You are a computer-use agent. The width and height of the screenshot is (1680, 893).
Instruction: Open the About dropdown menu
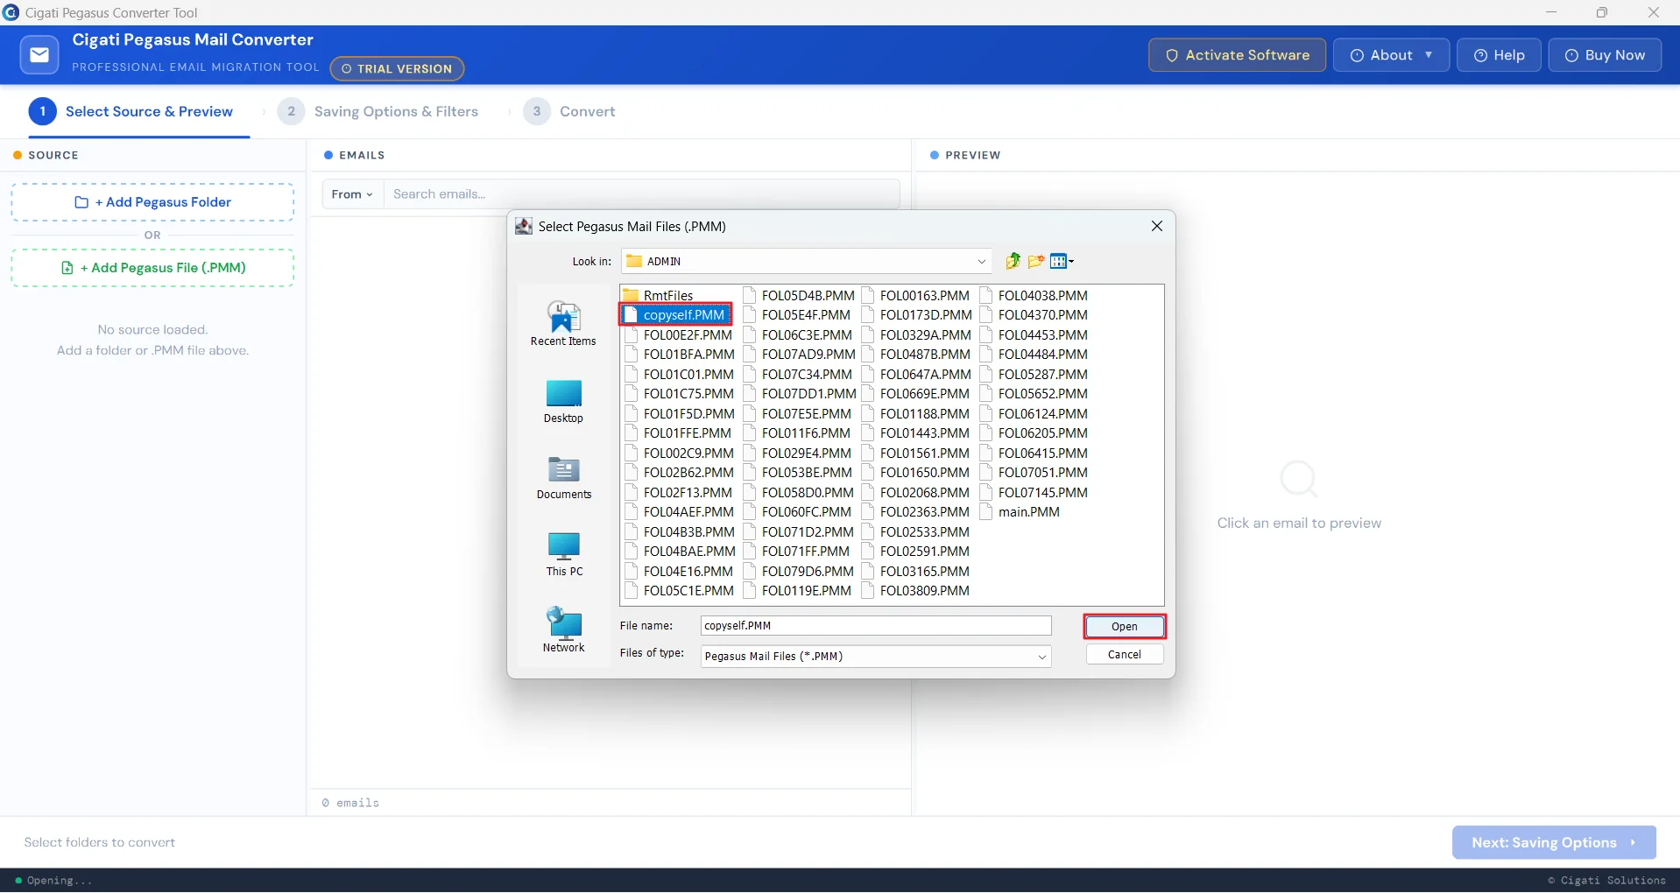click(1391, 55)
